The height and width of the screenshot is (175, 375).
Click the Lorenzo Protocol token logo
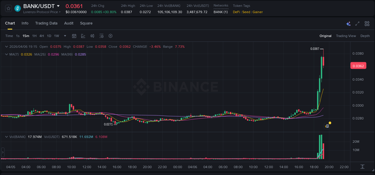click(x=18, y=8)
